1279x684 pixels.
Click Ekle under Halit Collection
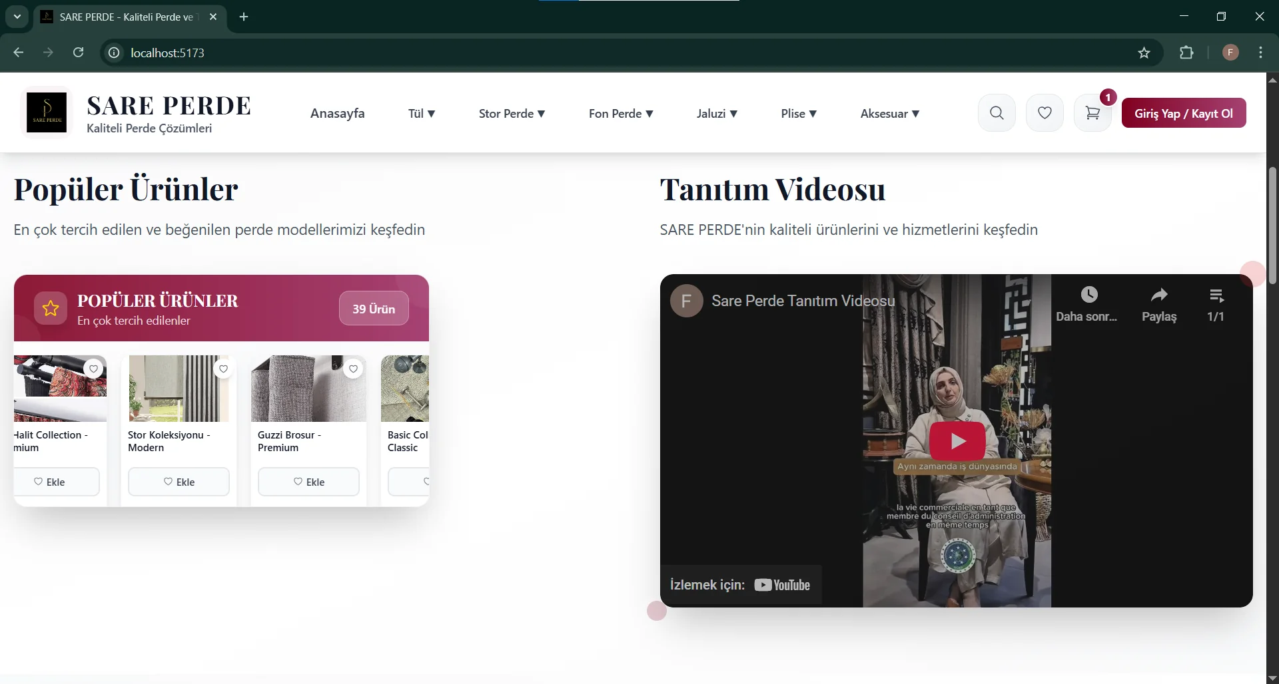[x=57, y=482]
